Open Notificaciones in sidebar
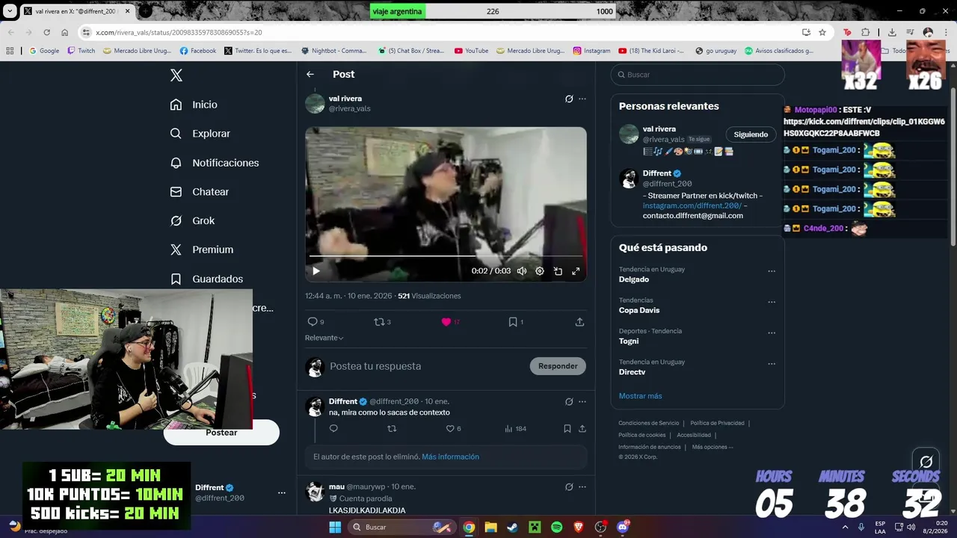 214,163
